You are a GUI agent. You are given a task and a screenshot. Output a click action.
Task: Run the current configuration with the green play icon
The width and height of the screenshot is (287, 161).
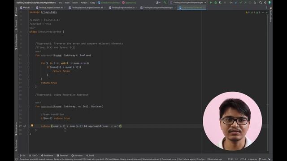pyautogui.click(x=211, y=3)
